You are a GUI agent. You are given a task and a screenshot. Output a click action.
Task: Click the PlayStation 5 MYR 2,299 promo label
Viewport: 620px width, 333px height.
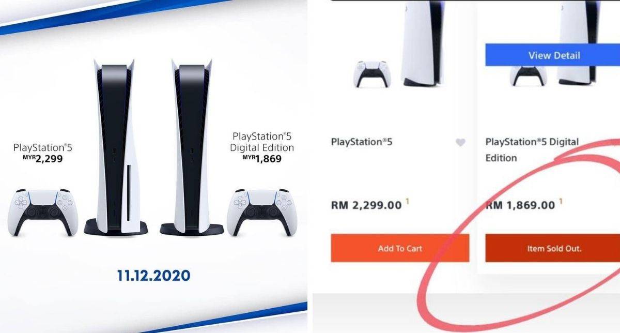[43, 154]
